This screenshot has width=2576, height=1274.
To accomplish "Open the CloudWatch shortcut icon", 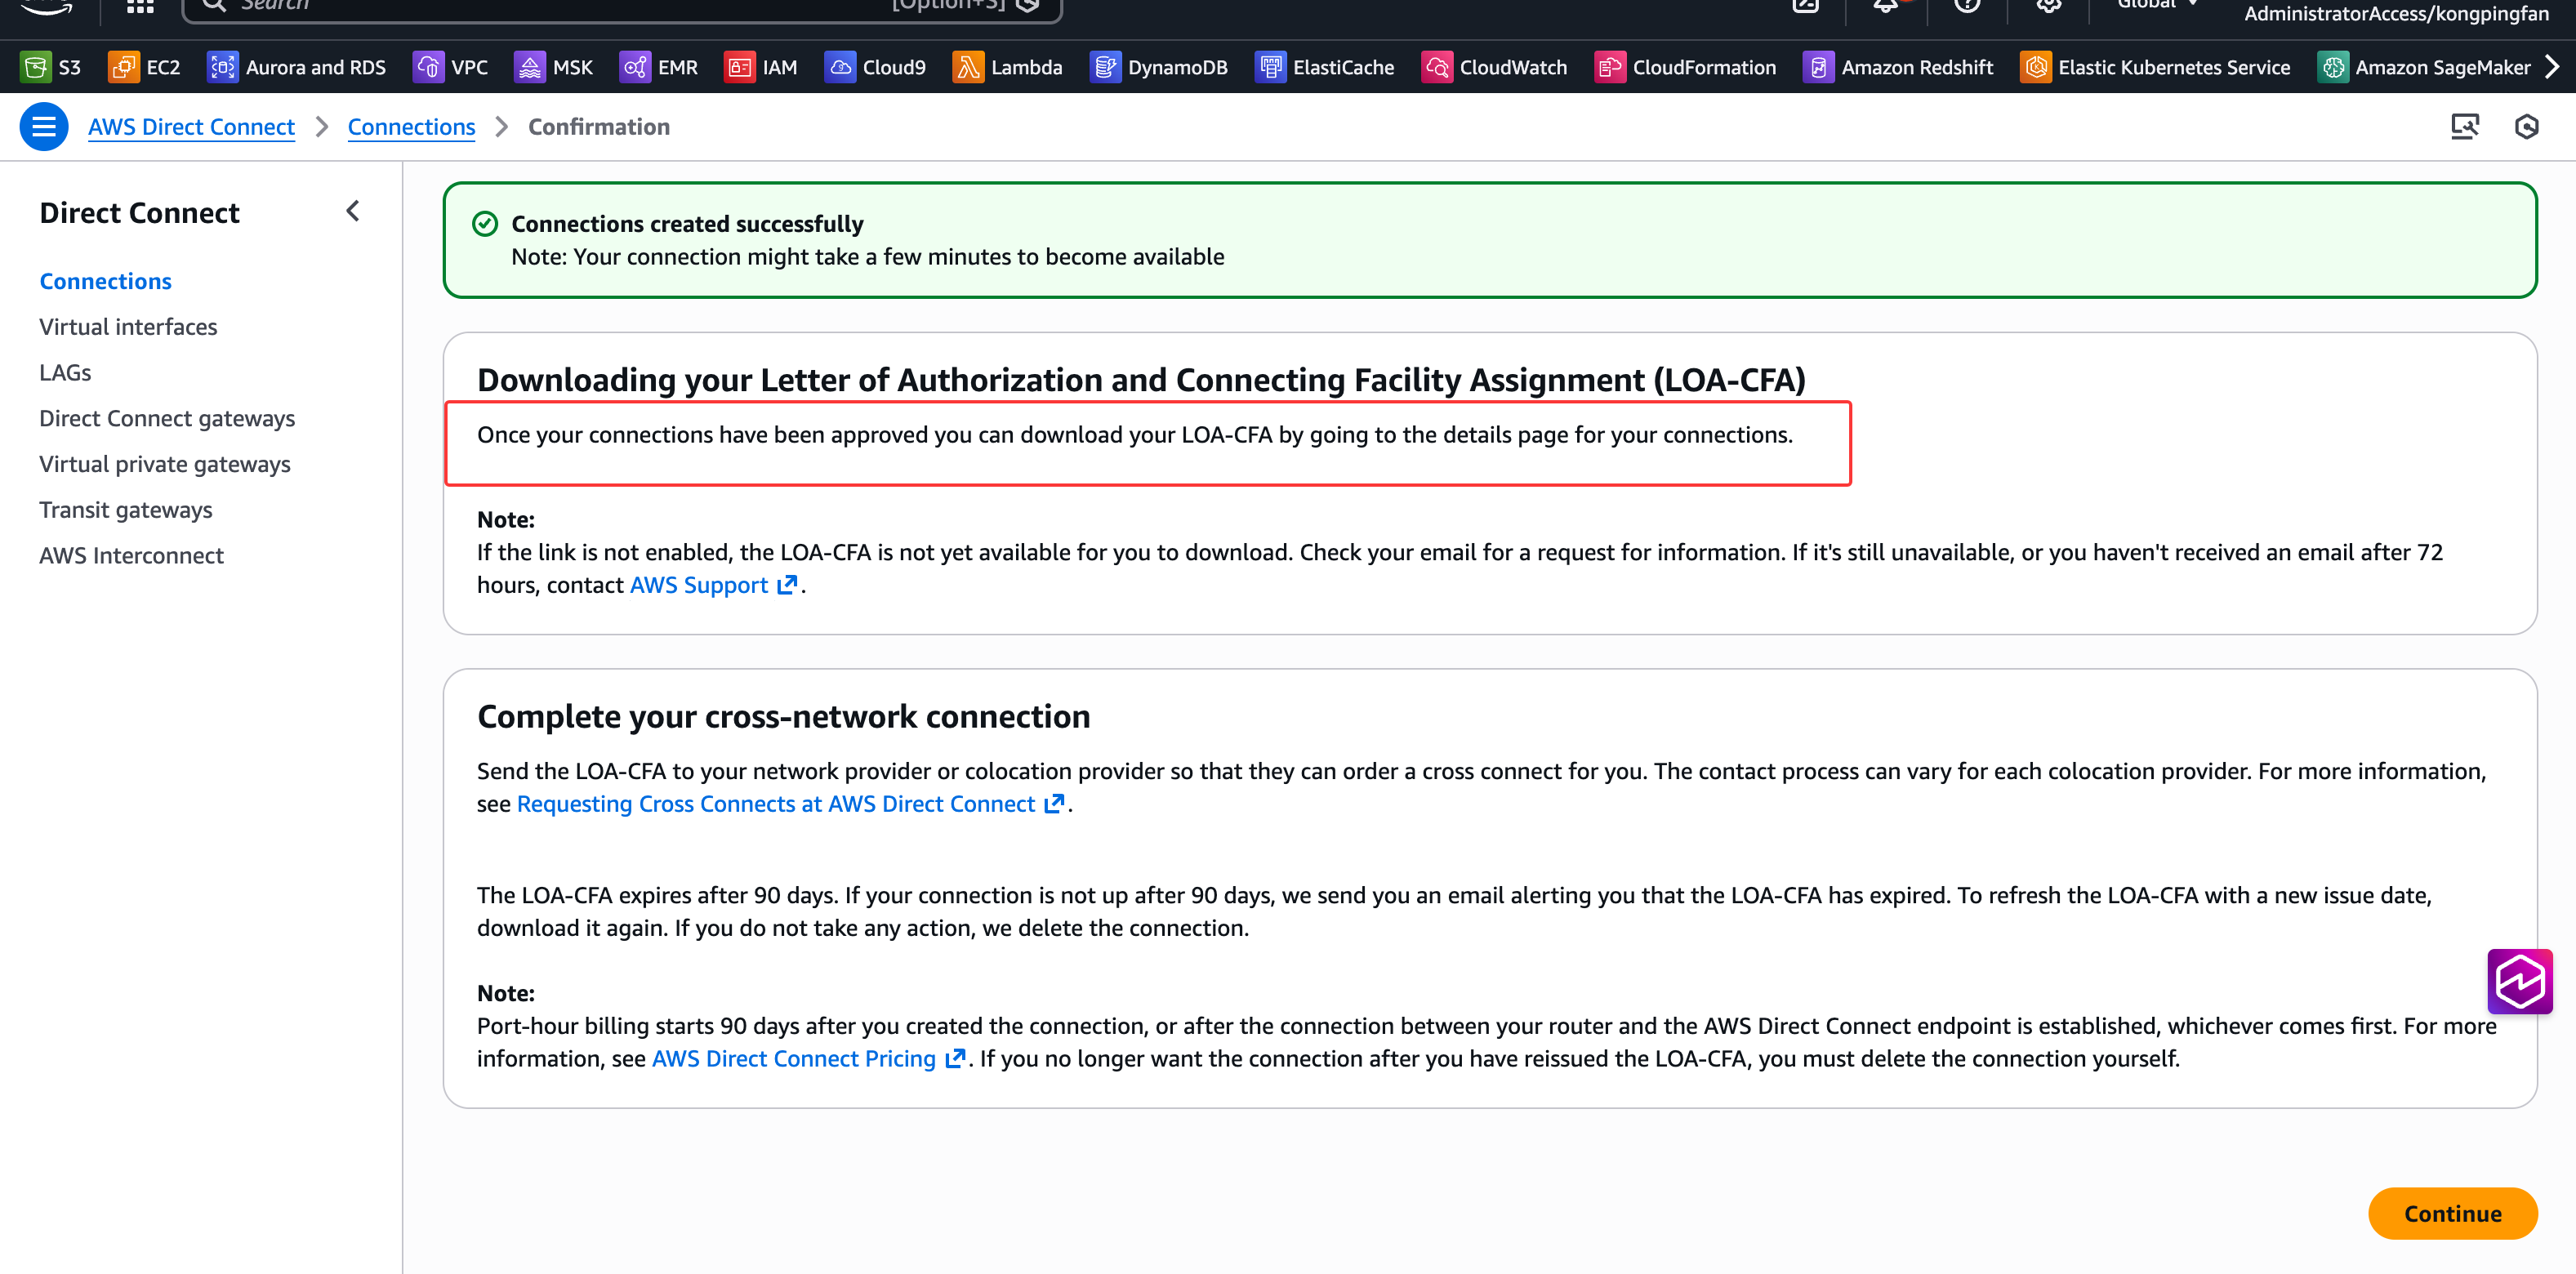I will 1436,67.
